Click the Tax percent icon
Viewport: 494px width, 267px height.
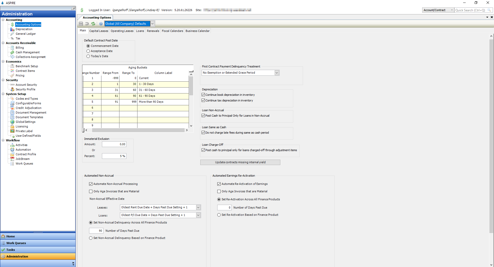pyautogui.click(x=12, y=38)
